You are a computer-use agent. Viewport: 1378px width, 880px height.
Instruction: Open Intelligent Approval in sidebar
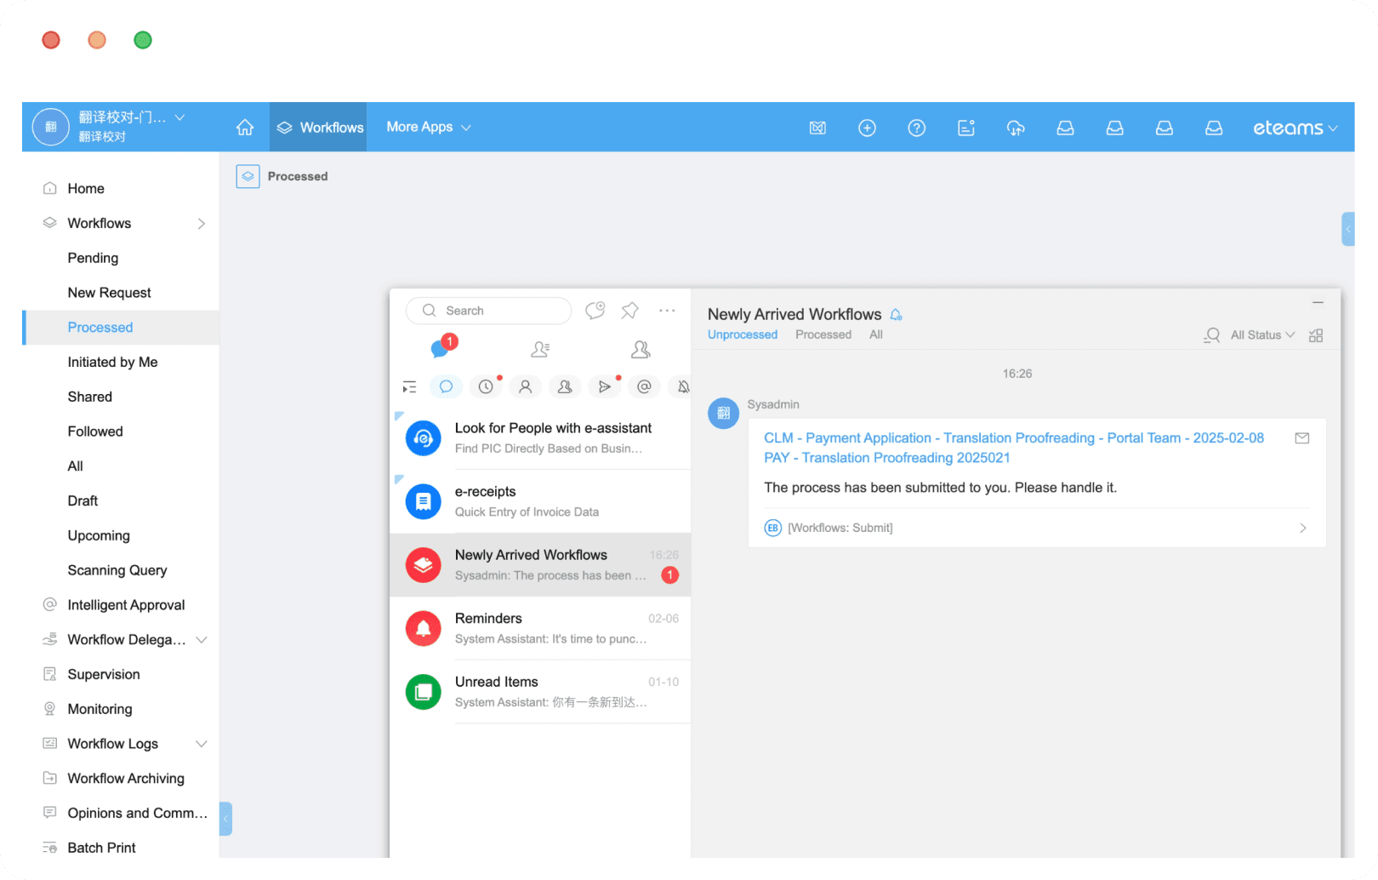coord(126,605)
